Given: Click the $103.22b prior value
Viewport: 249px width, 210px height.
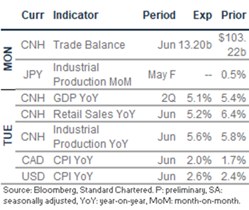Looking at the screenshot, I should click(232, 45).
